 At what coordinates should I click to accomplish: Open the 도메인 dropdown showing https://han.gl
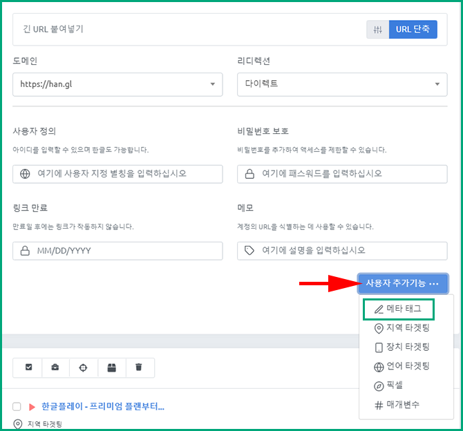coord(117,84)
